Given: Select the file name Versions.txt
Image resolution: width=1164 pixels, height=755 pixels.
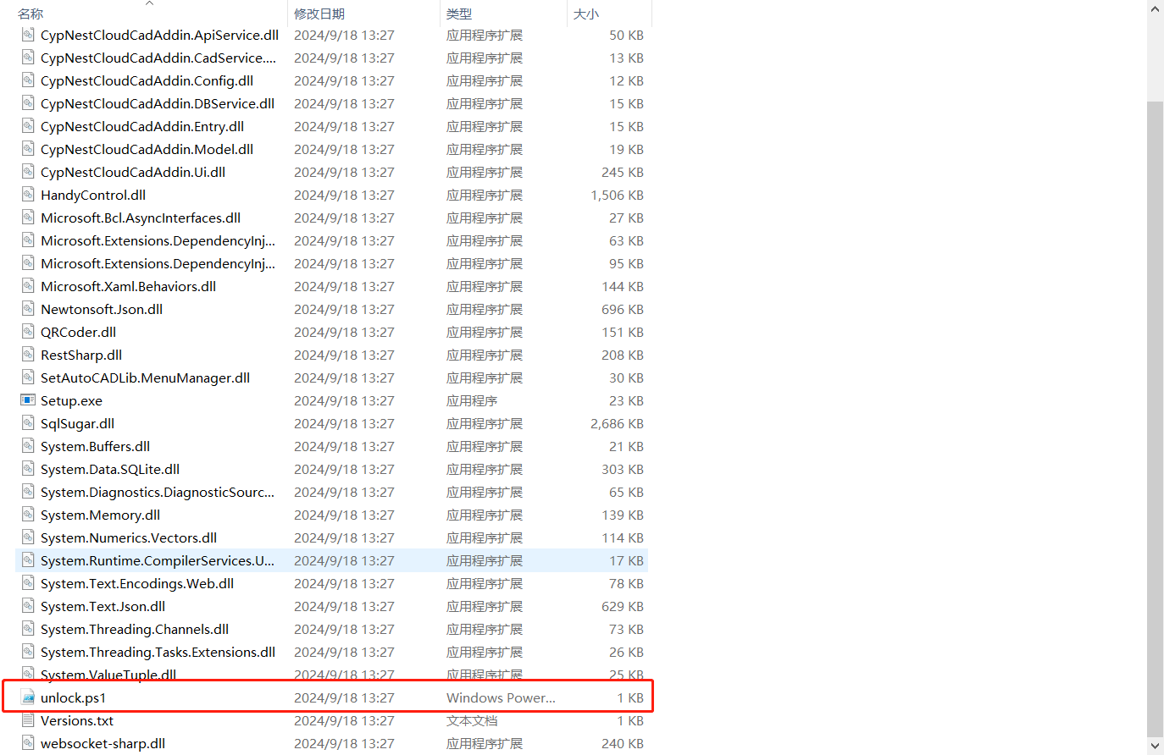Looking at the screenshot, I should (x=77, y=720).
